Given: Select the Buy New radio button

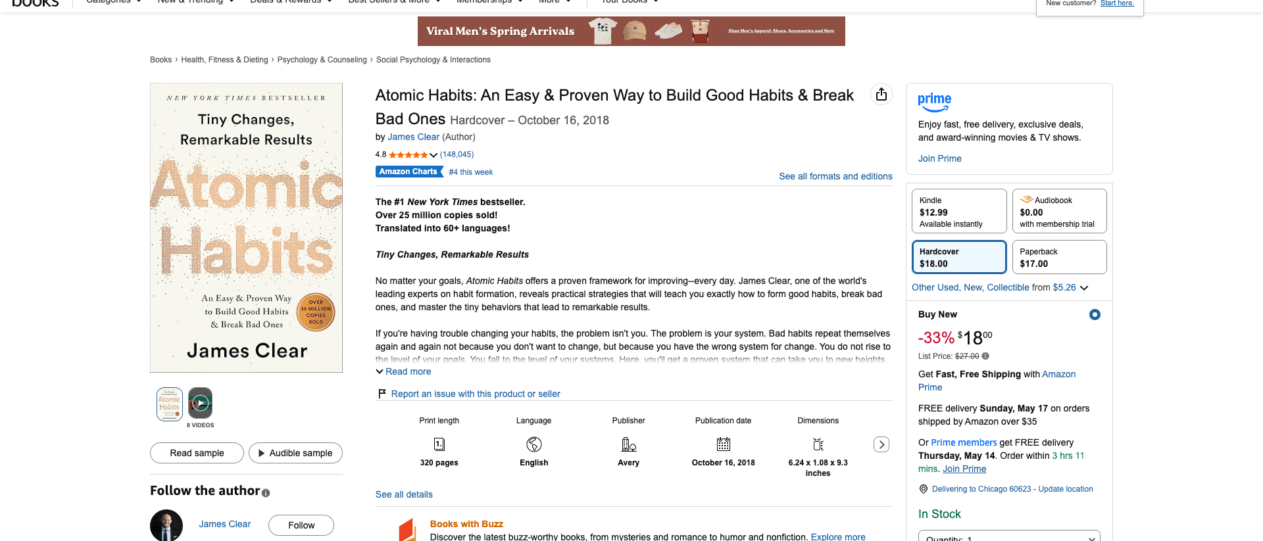Looking at the screenshot, I should (1095, 315).
